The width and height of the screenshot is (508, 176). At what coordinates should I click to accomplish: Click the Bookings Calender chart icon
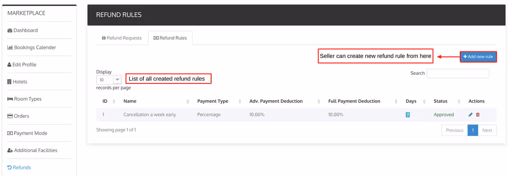pos(10,48)
